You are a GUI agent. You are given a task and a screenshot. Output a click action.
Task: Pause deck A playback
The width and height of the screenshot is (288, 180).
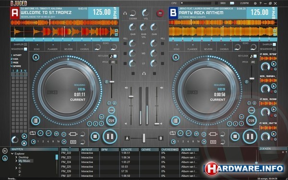110,136
